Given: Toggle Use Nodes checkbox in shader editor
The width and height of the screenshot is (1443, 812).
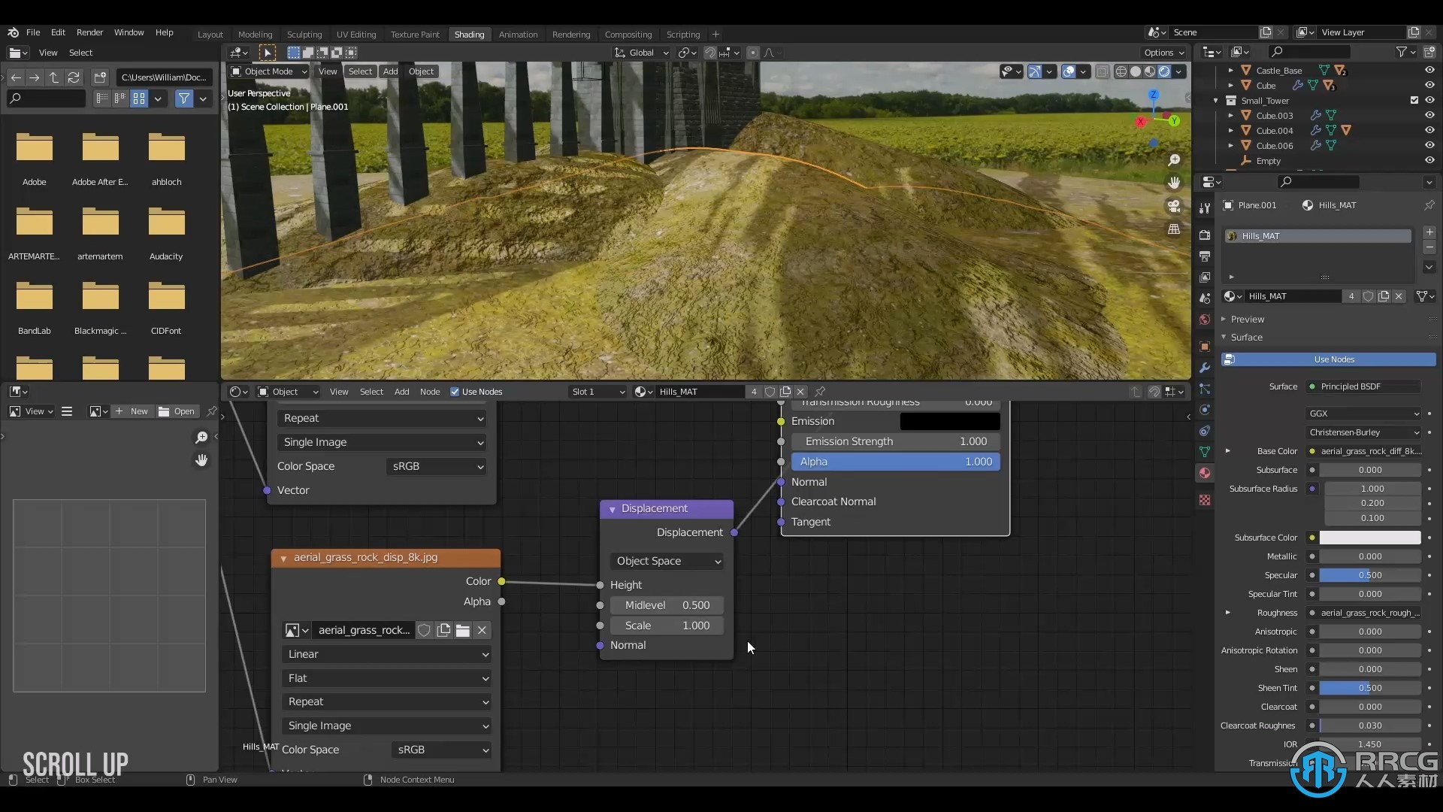Looking at the screenshot, I should (455, 391).
